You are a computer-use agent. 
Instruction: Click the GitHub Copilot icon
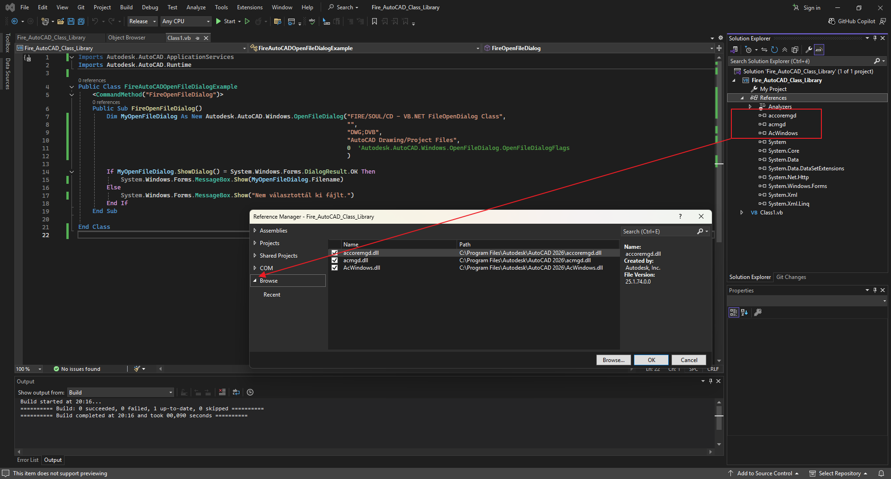pyautogui.click(x=832, y=21)
